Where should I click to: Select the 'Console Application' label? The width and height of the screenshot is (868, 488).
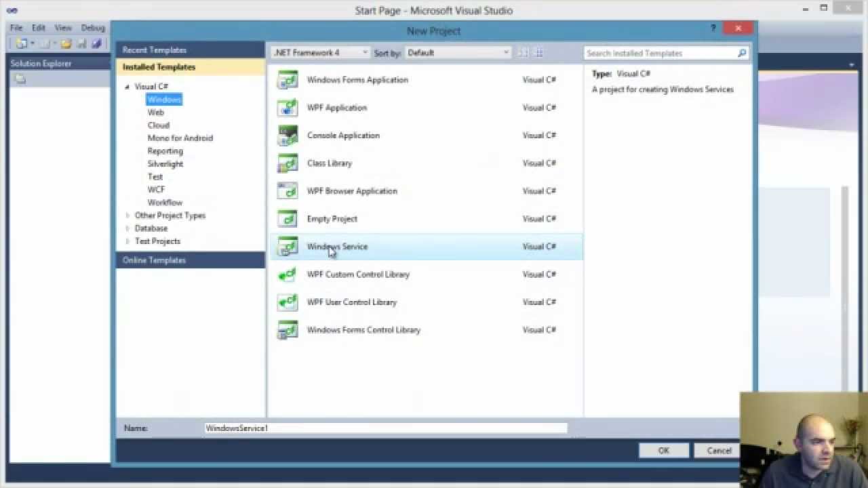(x=343, y=136)
